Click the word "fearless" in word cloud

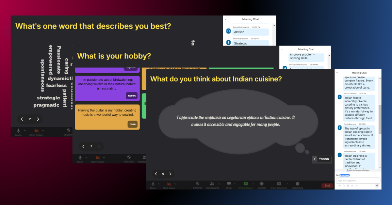tap(56, 86)
